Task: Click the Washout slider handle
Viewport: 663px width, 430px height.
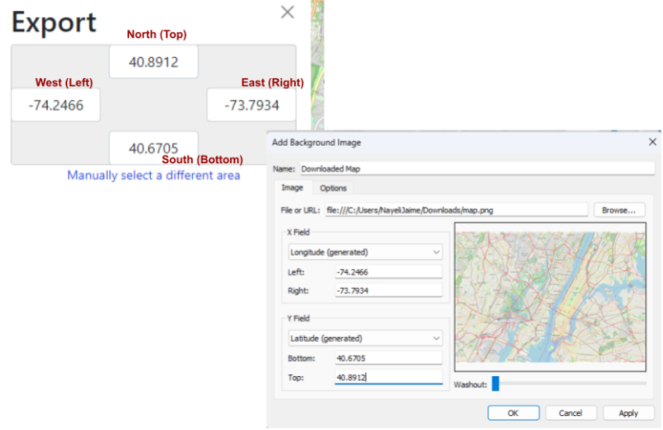Action: pos(495,384)
